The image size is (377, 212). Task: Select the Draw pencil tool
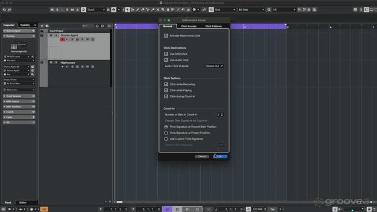pyautogui.click(x=138, y=9)
